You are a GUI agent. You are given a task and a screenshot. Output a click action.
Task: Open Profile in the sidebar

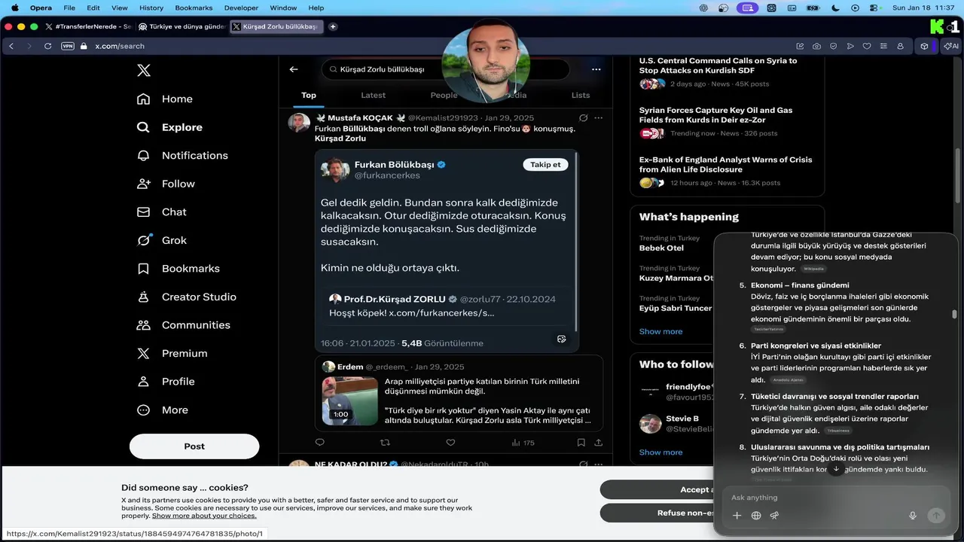point(166,382)
